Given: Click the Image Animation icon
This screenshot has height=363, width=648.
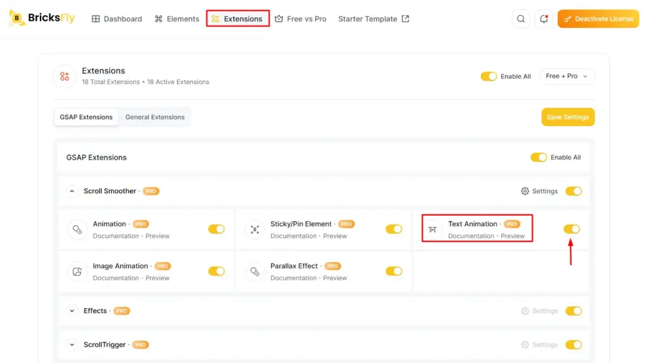Looking at the screenshot, I should click(x=77, y=271).
